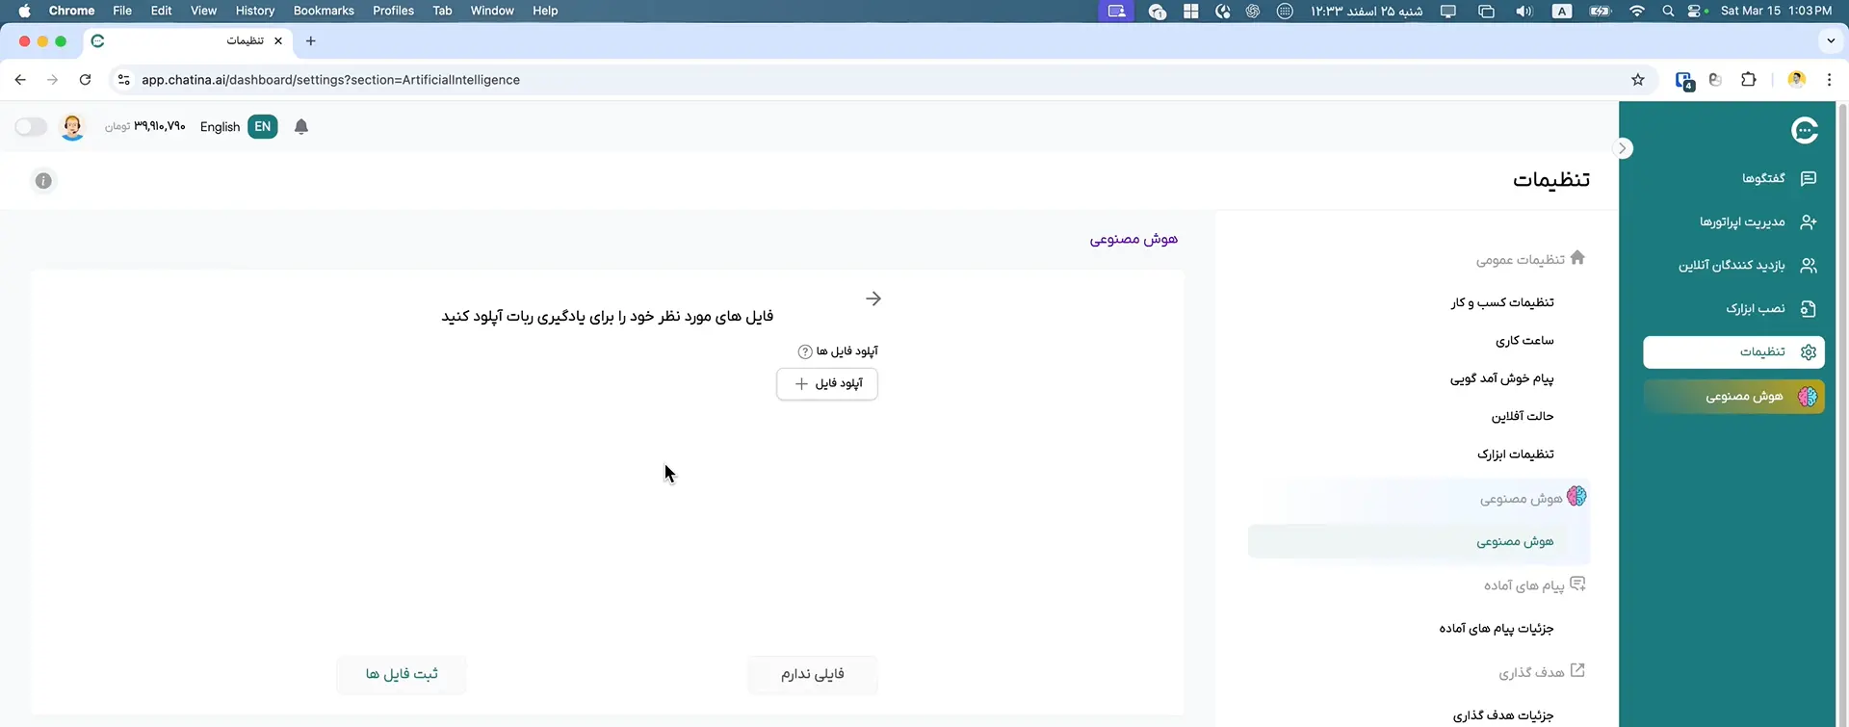Open تنظیمات ابزارک widget settings
Screen dimensions: 1849x727
1516,454
